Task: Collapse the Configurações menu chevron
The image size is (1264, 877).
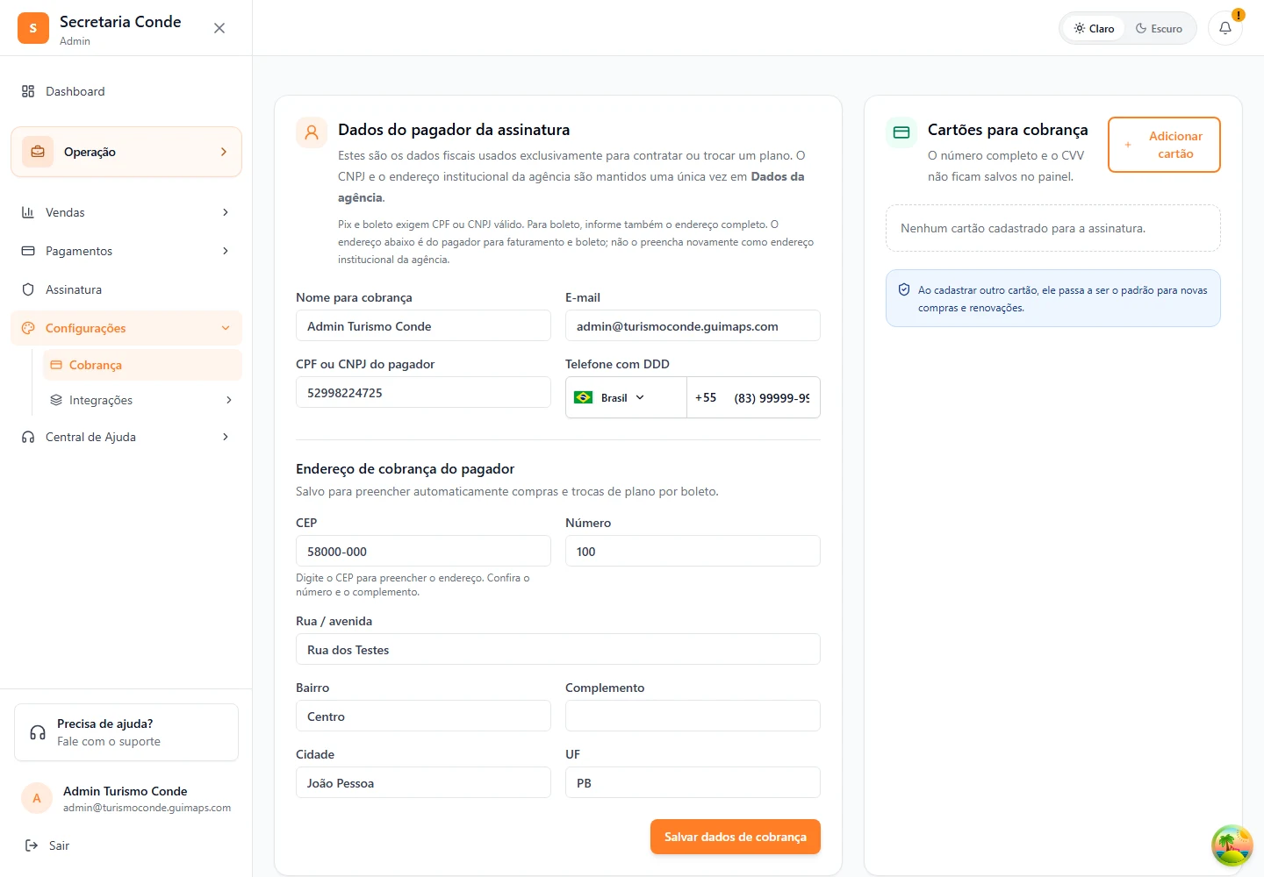Action: (x=226, y=328)
